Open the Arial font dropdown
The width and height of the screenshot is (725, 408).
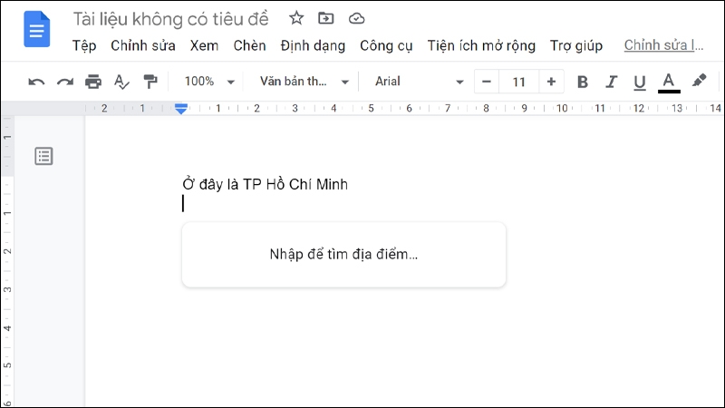point(419,82)
